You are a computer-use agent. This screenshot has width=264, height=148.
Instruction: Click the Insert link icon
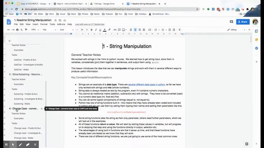click(115, 30)
